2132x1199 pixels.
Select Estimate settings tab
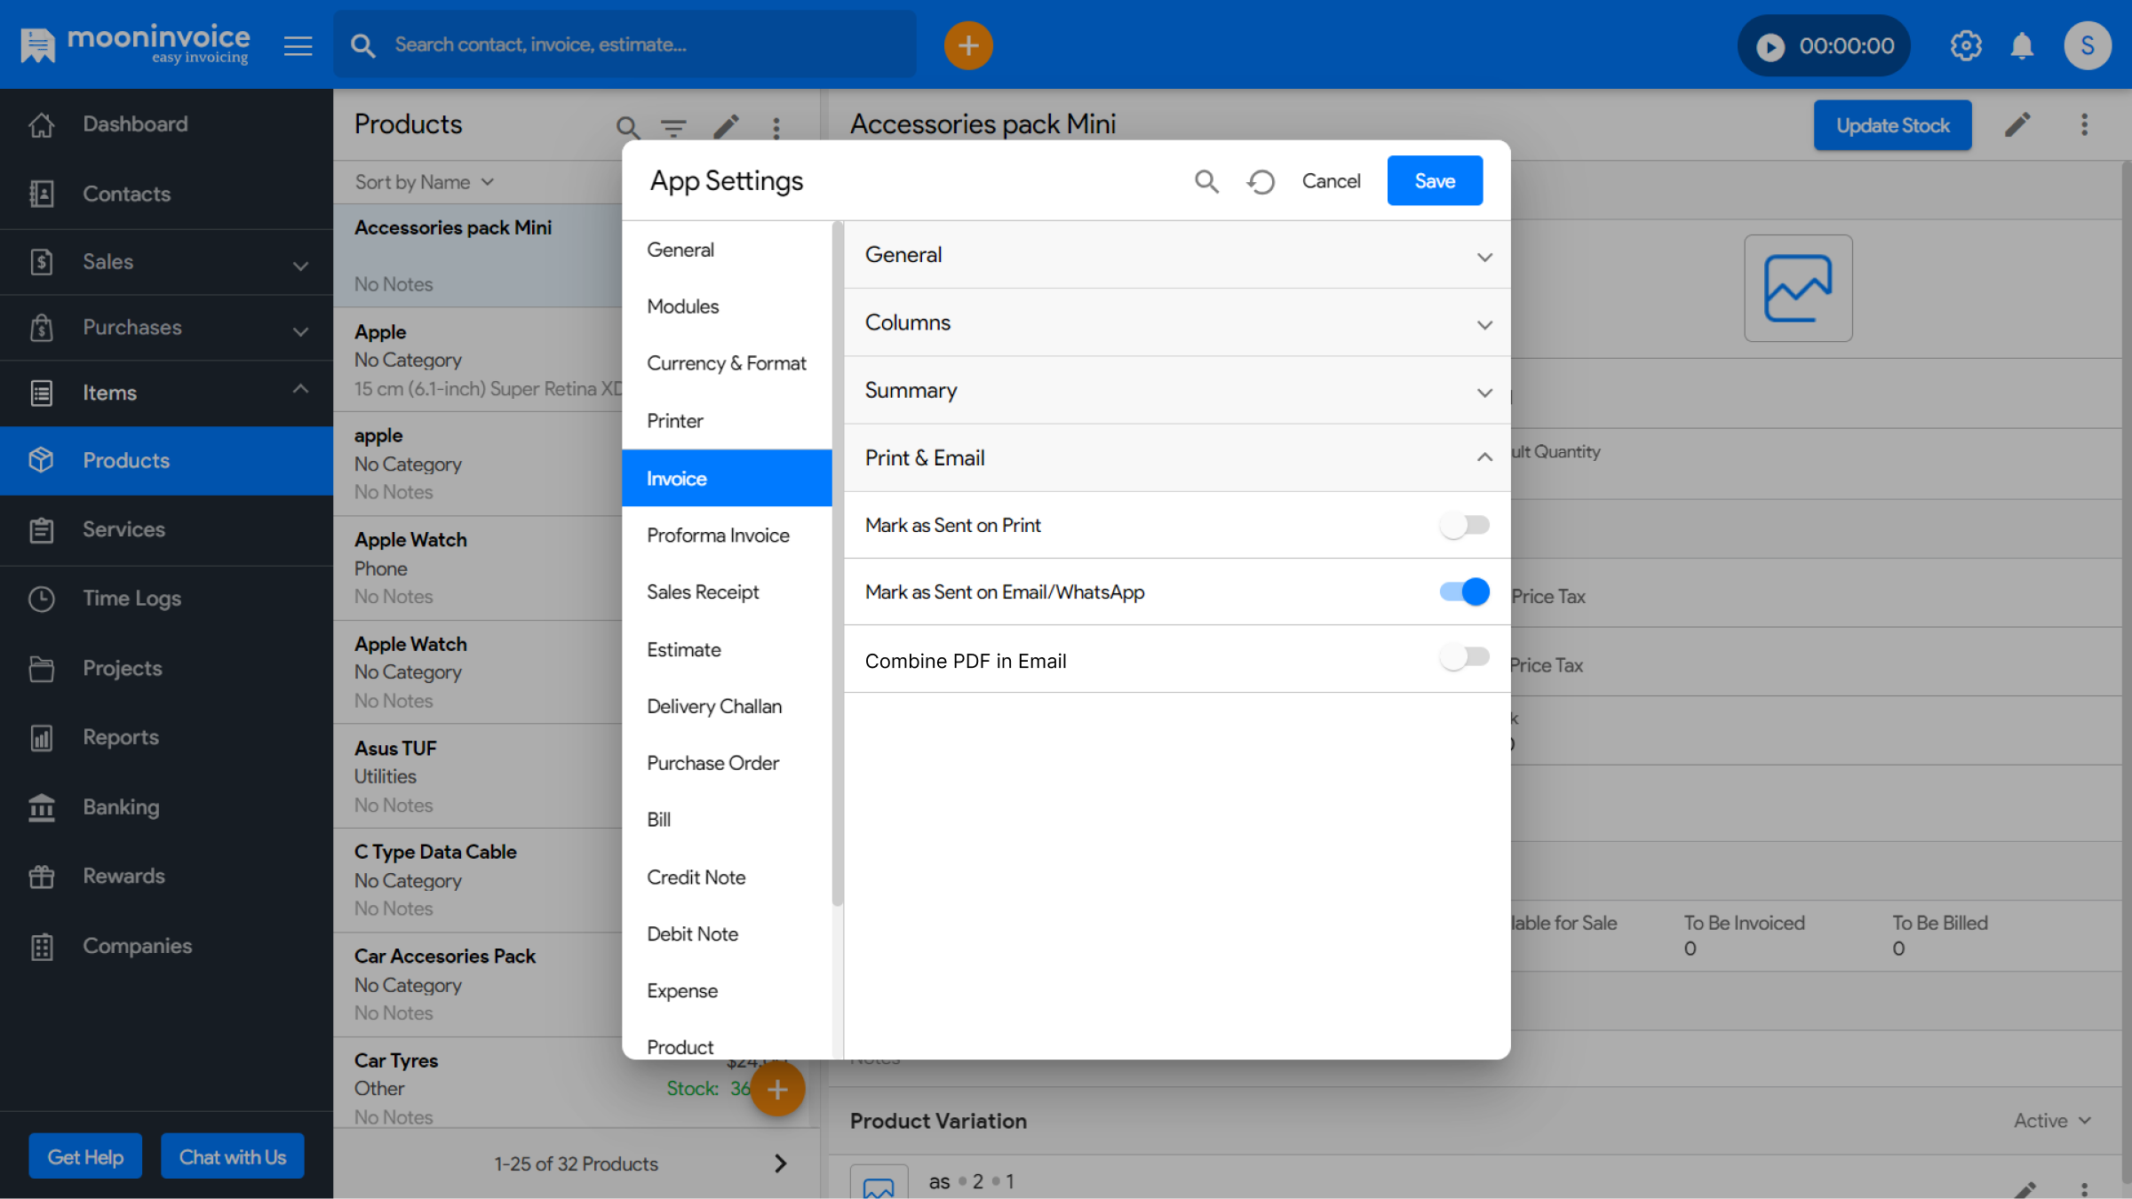(x=727, y=650)
